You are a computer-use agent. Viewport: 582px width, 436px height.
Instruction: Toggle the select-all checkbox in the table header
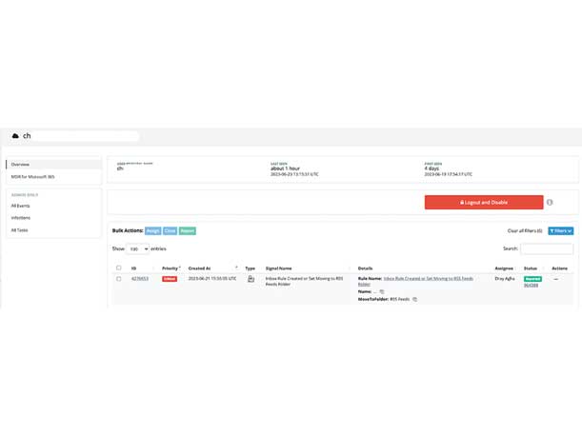click(x=119, y=268)
